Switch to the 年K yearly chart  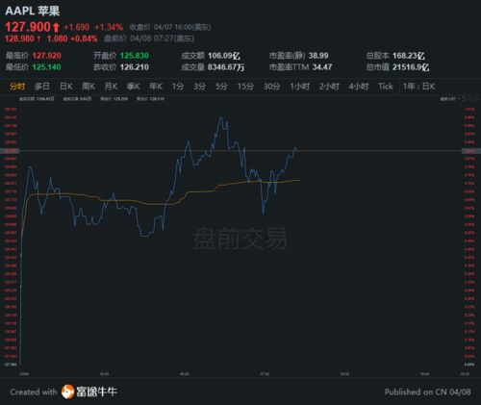point(156,87)
